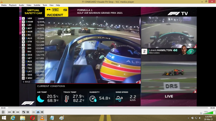Click the ALO +9.969 timing row
The image size is (216, 121).
click(x=33, y=38)
